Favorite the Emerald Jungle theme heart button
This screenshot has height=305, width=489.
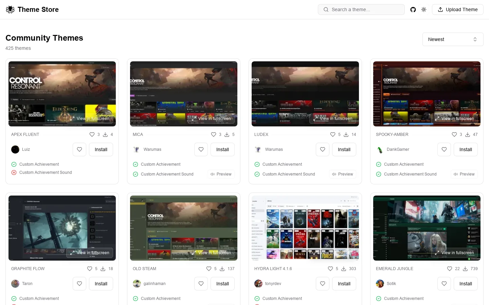click(x=444, y=284)
